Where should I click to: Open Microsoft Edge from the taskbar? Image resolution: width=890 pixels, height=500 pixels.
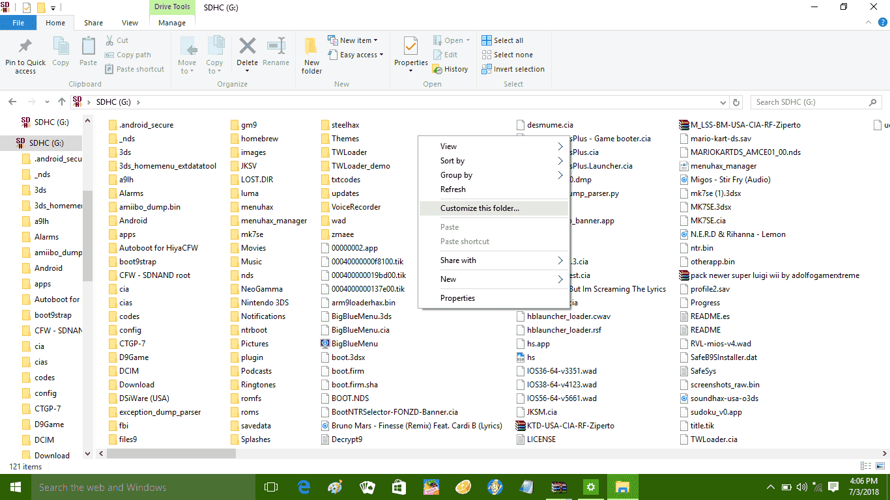[304, 487]
